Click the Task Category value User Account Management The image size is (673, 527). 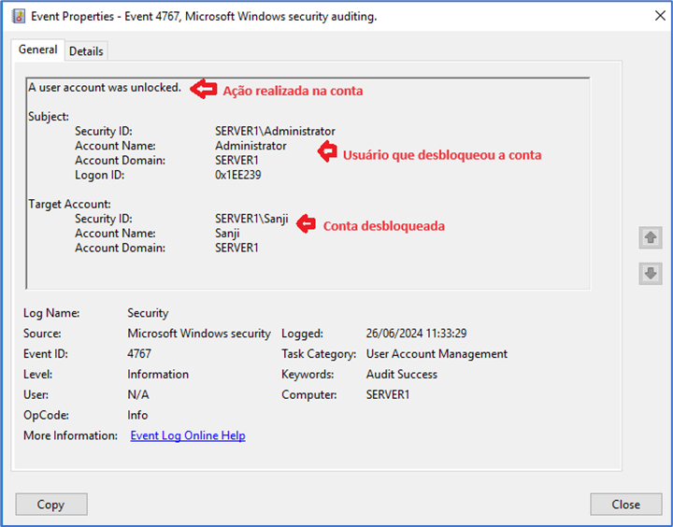pos(437,354)
